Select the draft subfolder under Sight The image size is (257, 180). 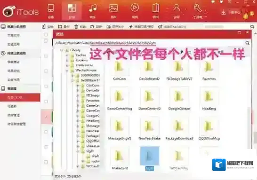[95, 156]
